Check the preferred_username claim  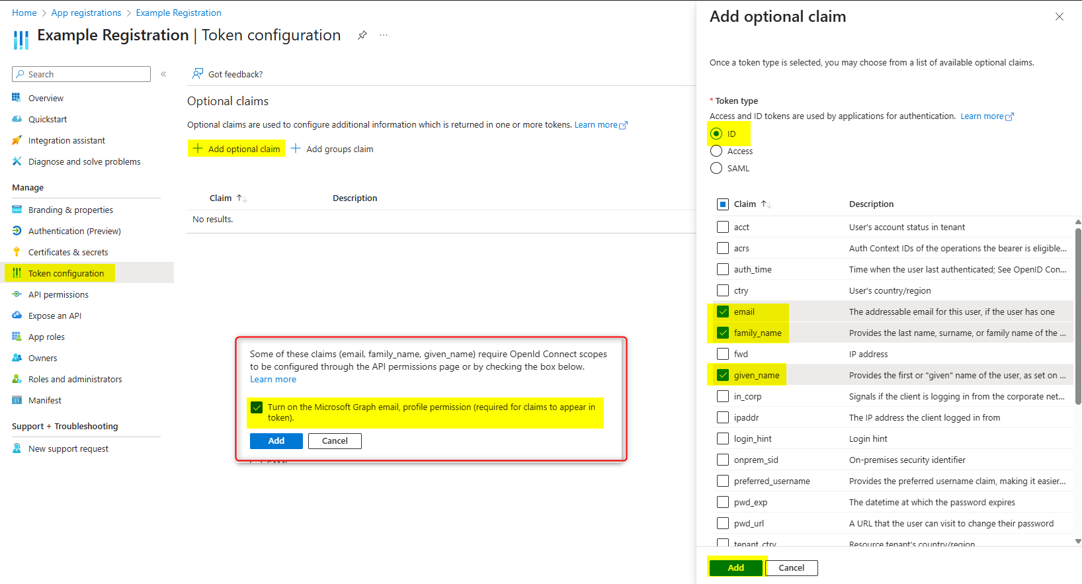tap(723, 481)
